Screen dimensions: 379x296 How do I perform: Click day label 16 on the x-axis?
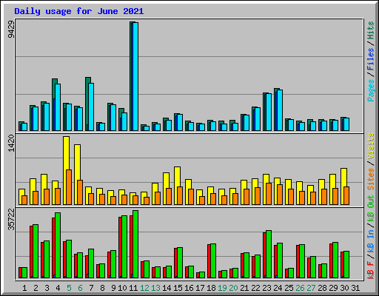[x=189, y=288]
